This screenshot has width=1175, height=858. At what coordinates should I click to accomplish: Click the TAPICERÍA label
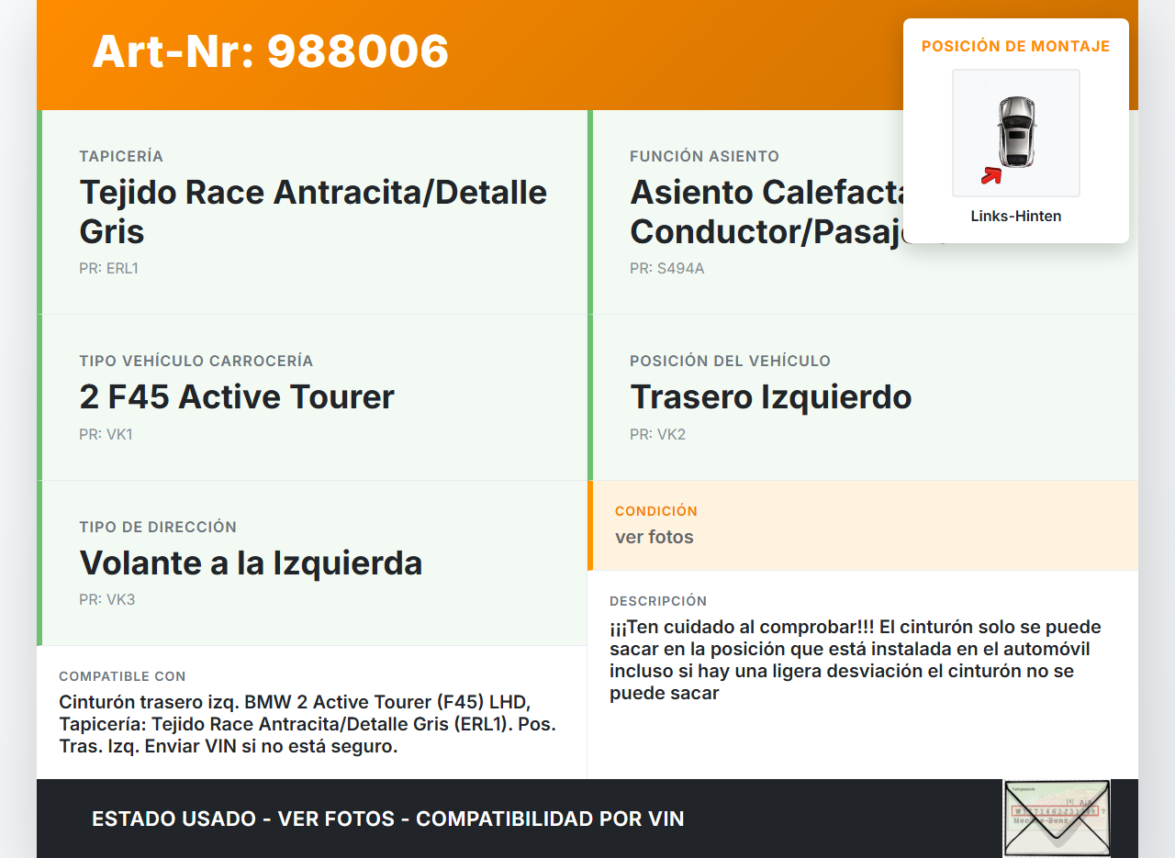121,157
